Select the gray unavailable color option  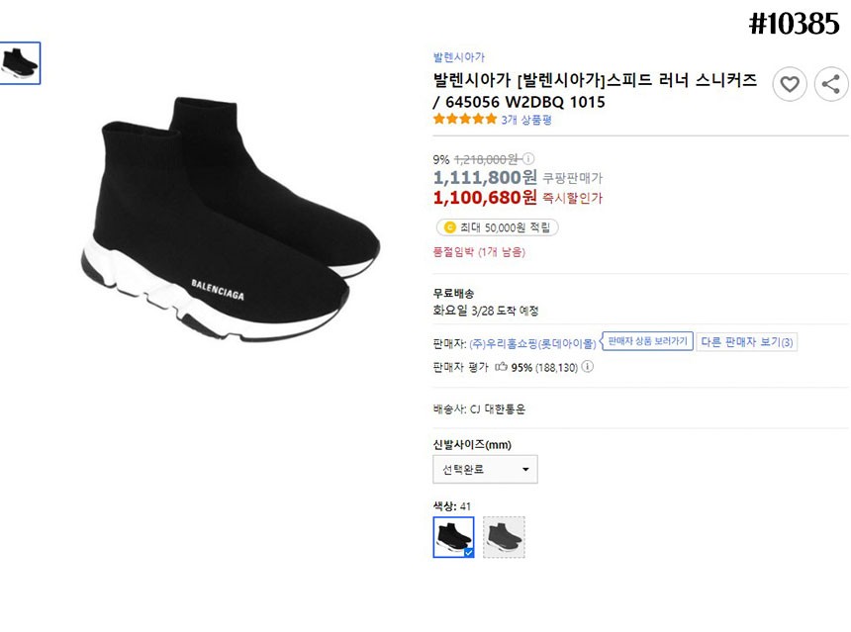504,537
